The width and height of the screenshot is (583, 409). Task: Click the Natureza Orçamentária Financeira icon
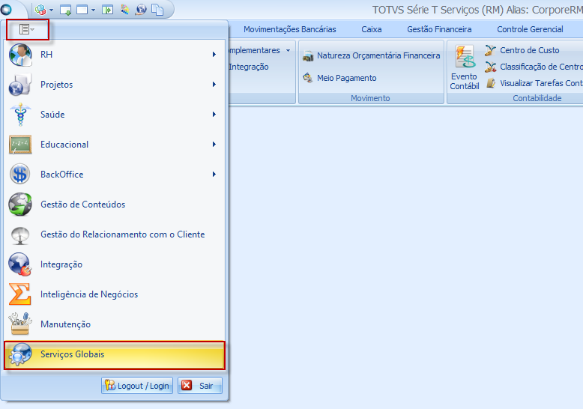coord(308,56)
